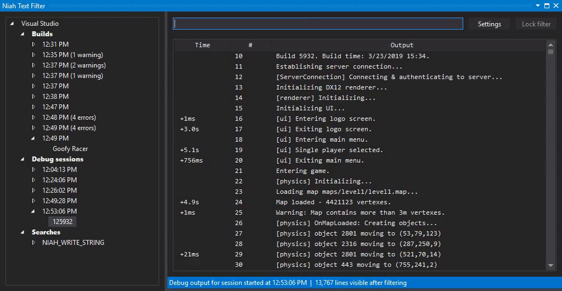Expand the 12:47 PM build arrow
The height and width of the screenshot is (291, 562).
(33, 107)
